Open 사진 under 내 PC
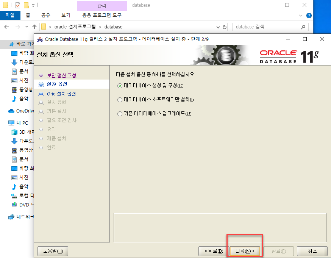331x258 pixels. coord(20,177)
